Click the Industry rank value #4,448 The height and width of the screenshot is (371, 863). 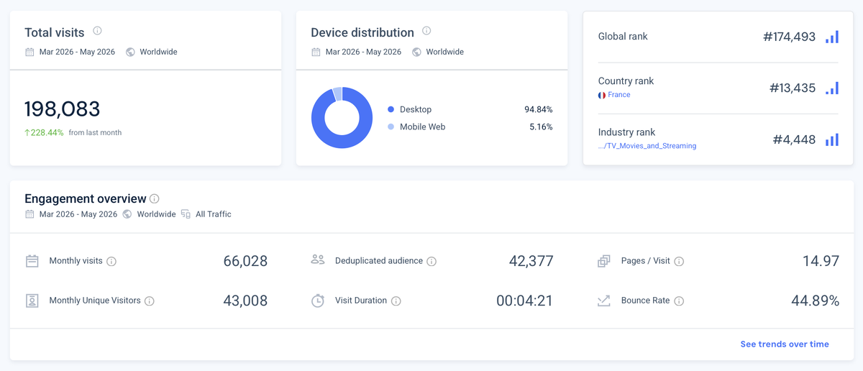tap(795, 139)
